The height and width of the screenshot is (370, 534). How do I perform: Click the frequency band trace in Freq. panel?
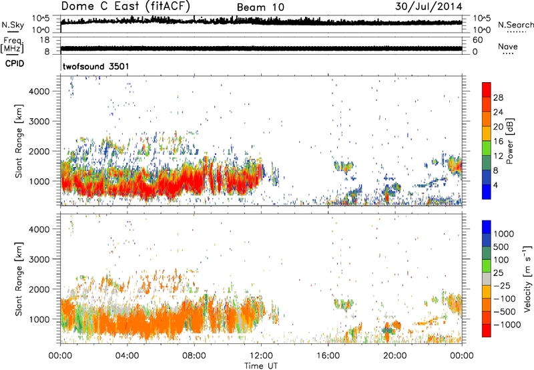(x=261, y=48)
